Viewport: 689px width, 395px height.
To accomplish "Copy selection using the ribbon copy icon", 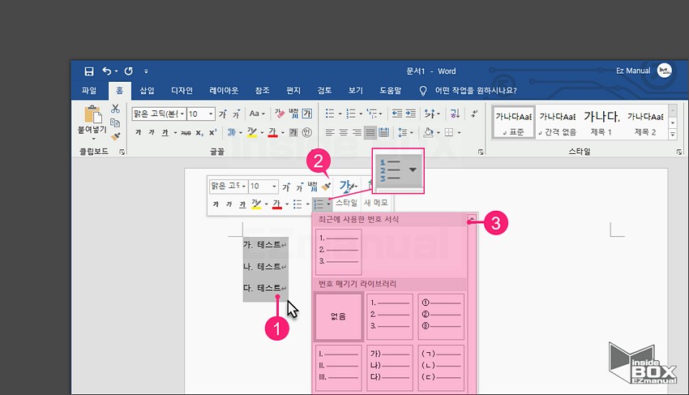I will click(115, 122).
